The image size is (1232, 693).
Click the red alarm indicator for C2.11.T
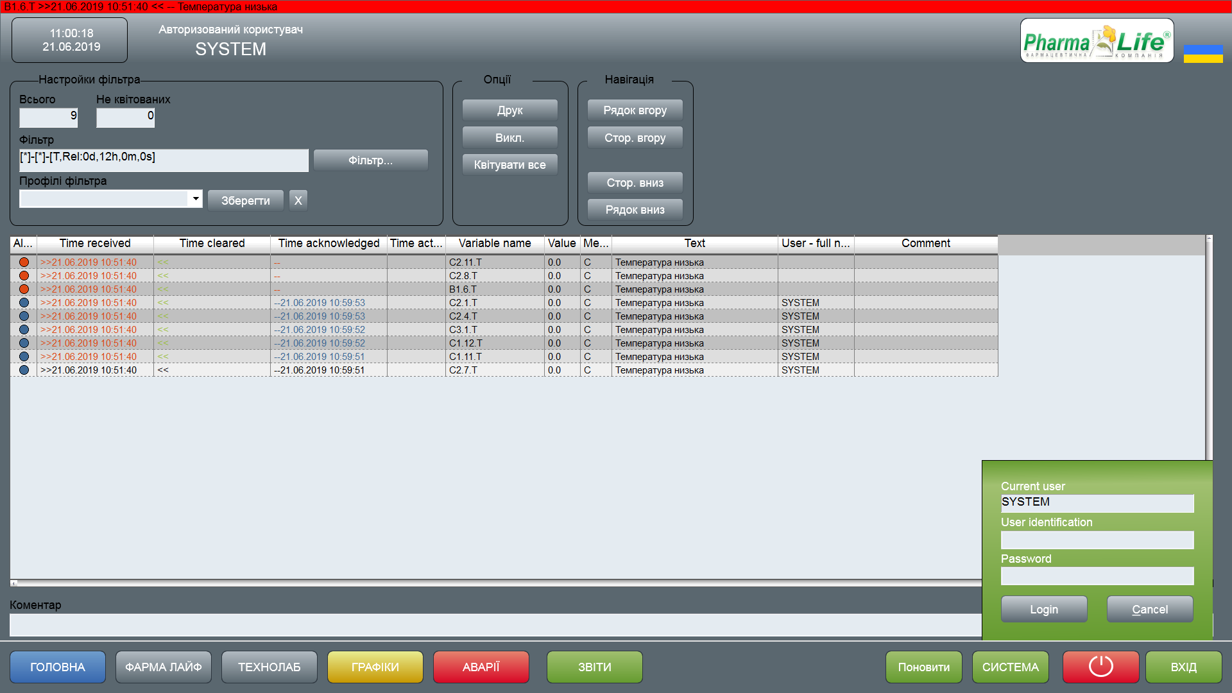(24, 262)
